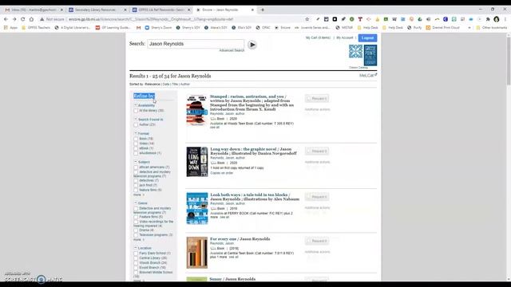511x287 pixels.
Task: Open Look both ways title link
Action: [x=255, y=197]
